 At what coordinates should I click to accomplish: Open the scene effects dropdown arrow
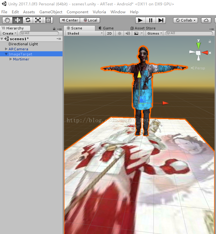tap(142, 33)
